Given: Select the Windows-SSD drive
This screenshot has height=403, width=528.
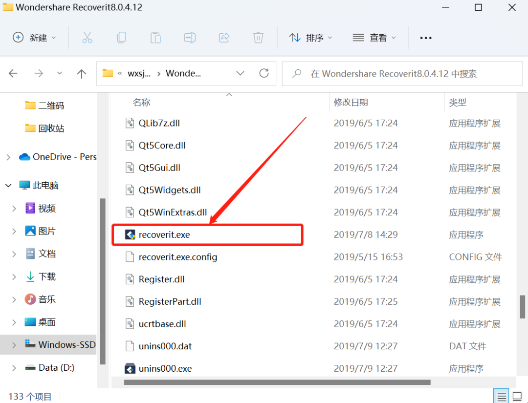Looking at the screenshot, I should (x=60, y=344).
